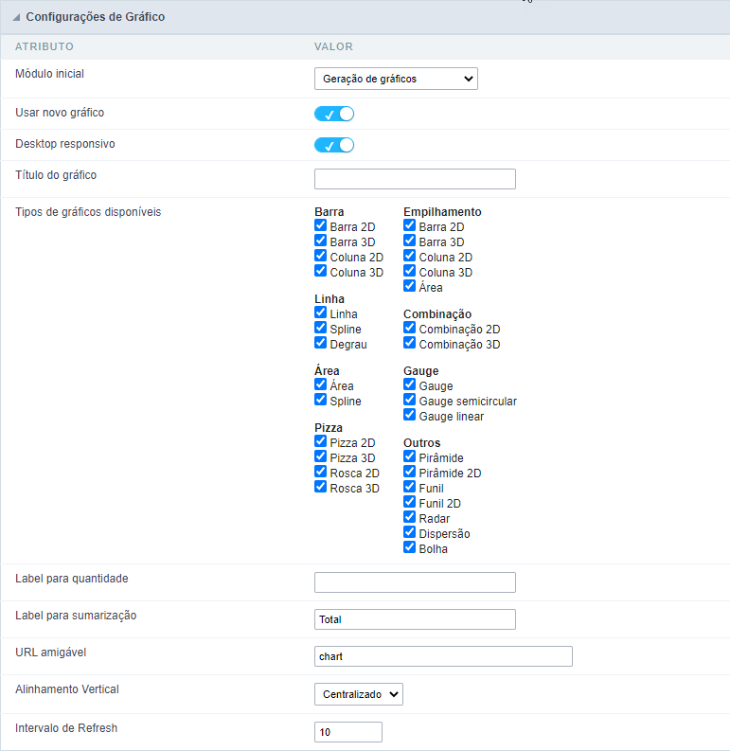Click the Pizza group heading

click(329, 427)
